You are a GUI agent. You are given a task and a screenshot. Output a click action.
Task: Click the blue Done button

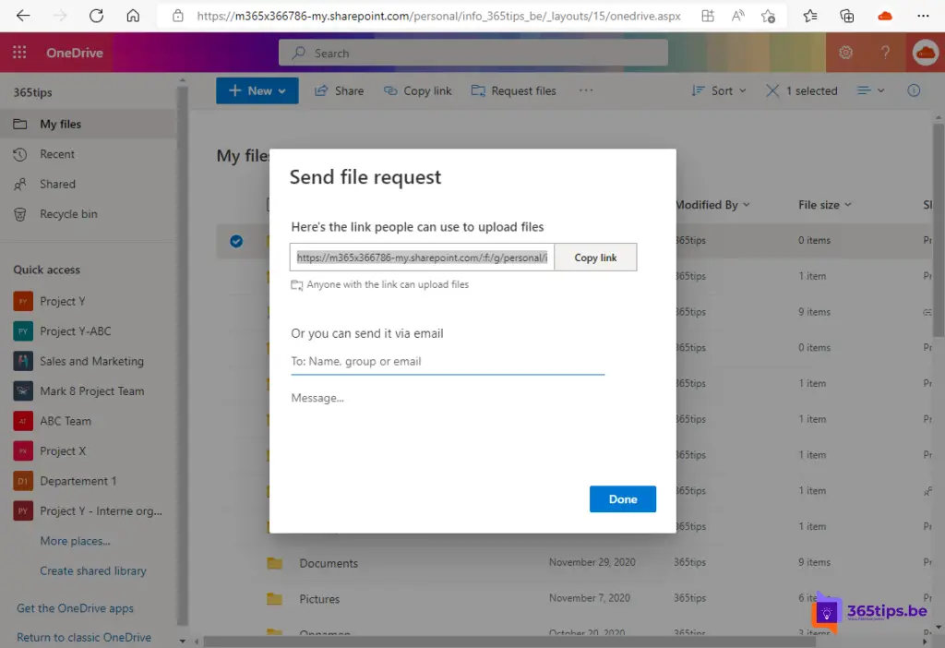point(622,499)
